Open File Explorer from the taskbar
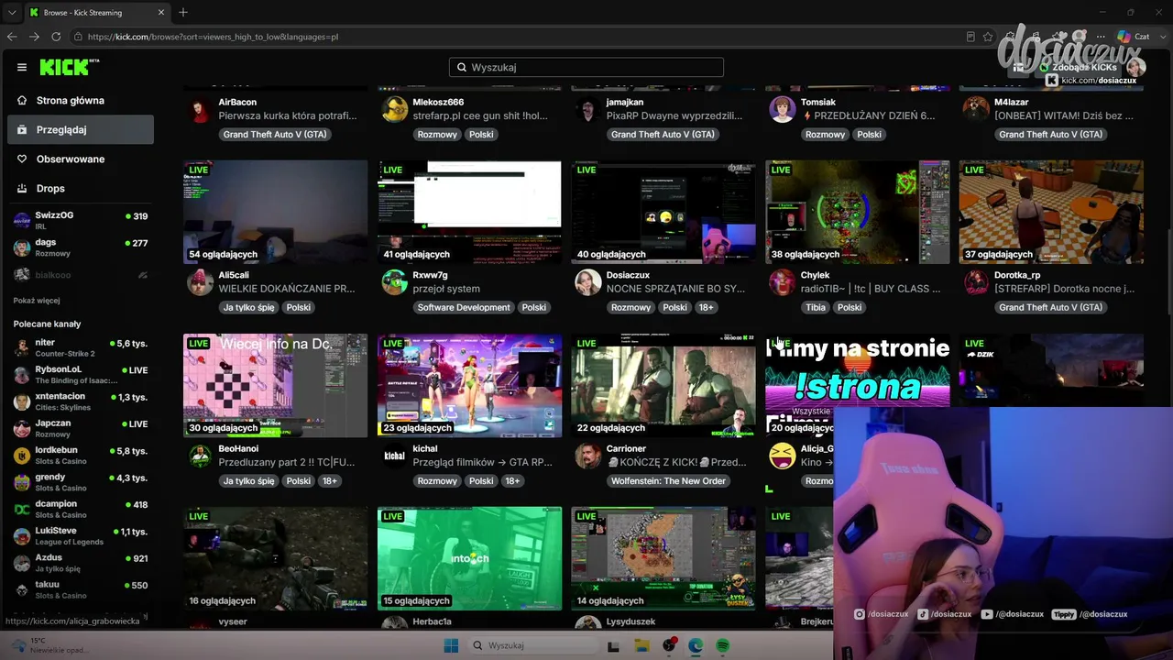Screen dimensions: 1173x660 pos(641,645)
